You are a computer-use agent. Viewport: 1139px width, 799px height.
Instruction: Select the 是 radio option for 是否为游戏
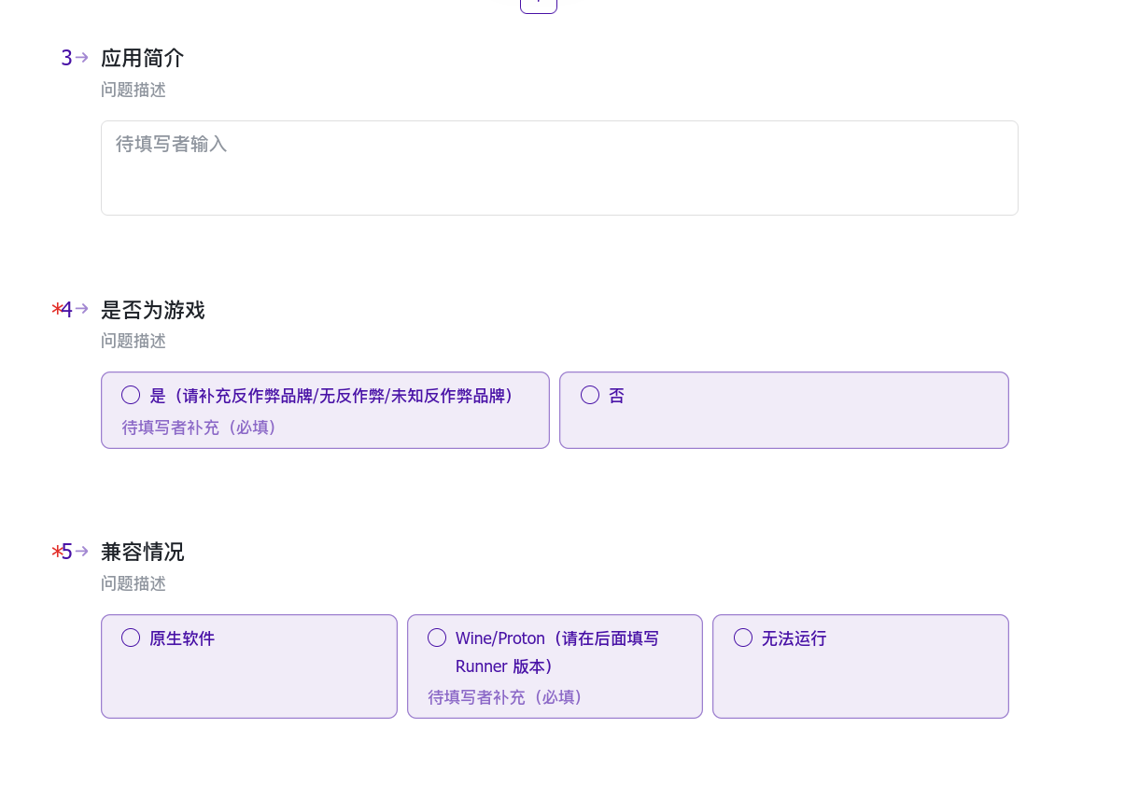pyautogui.click(x=131, y=395)
